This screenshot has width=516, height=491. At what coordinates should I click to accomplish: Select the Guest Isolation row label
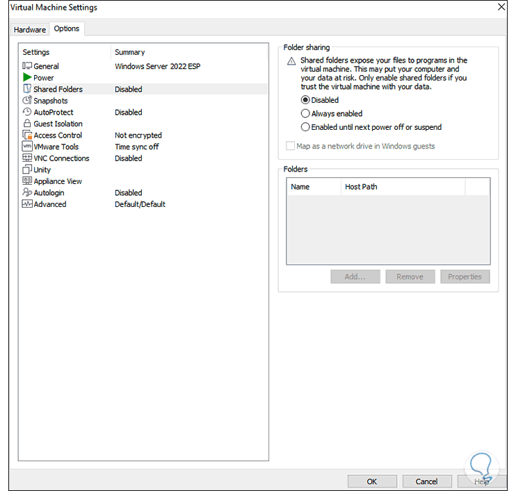(58, 124)
